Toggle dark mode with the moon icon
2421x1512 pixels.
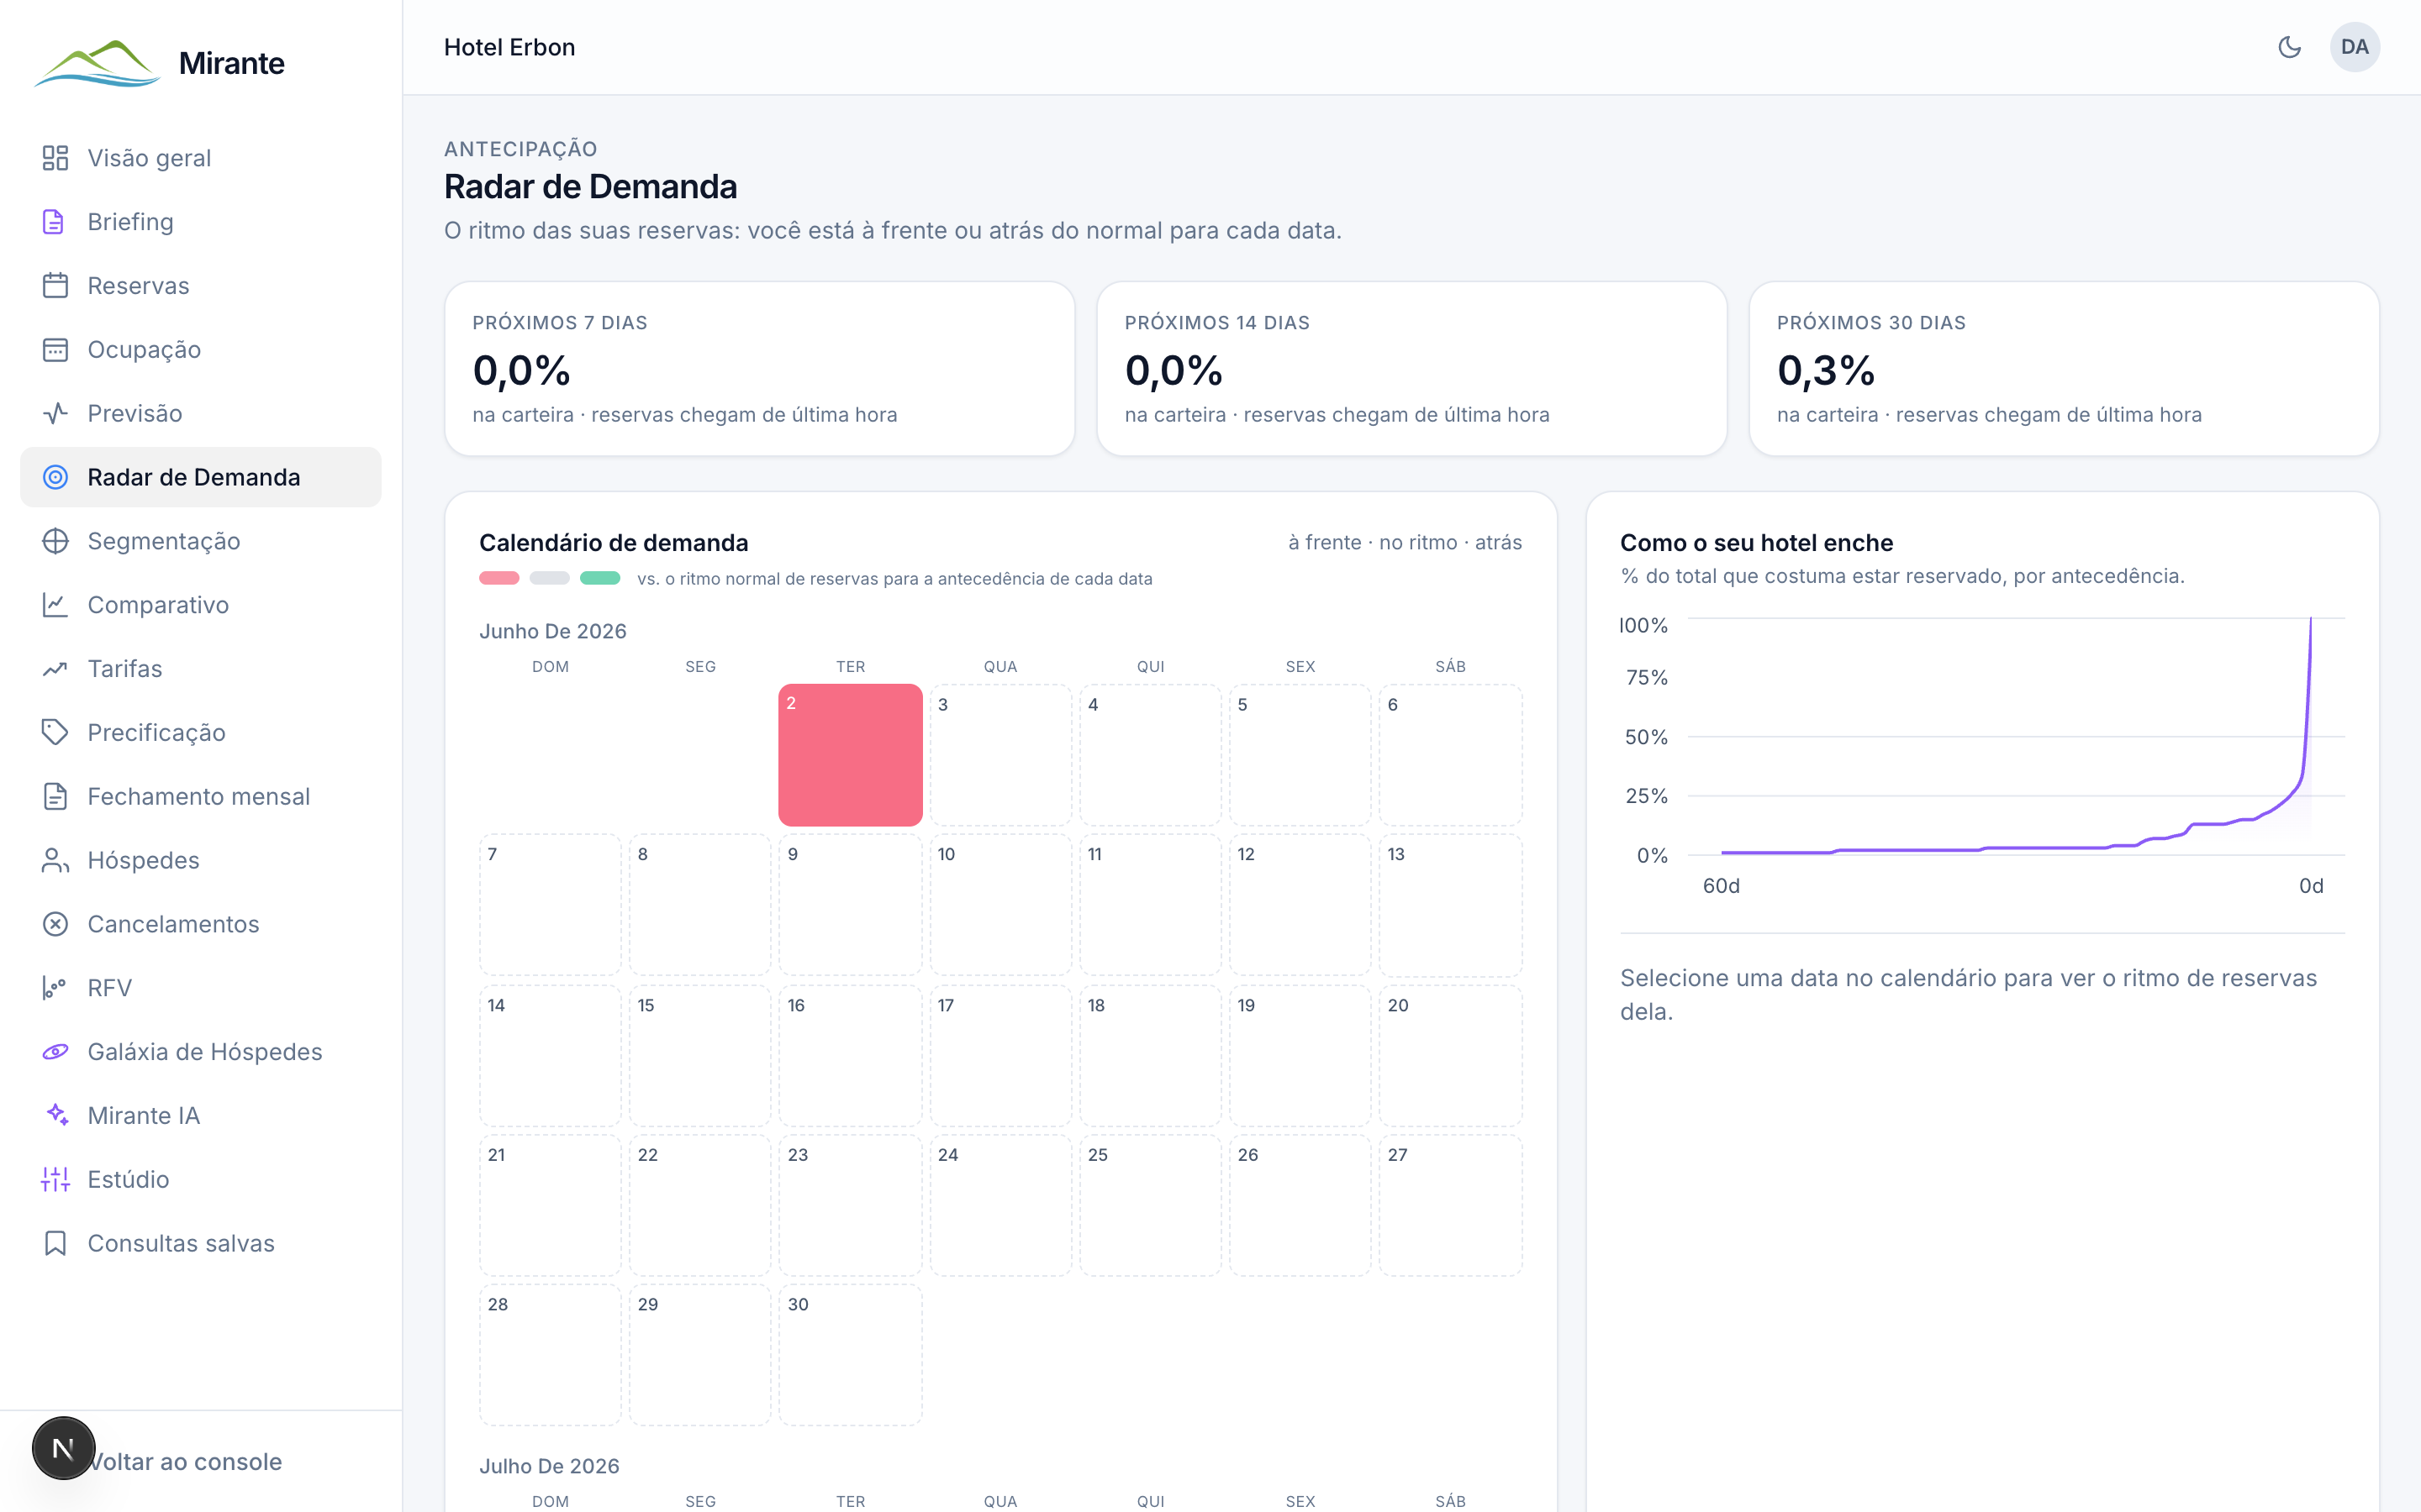coord(2289,47)
